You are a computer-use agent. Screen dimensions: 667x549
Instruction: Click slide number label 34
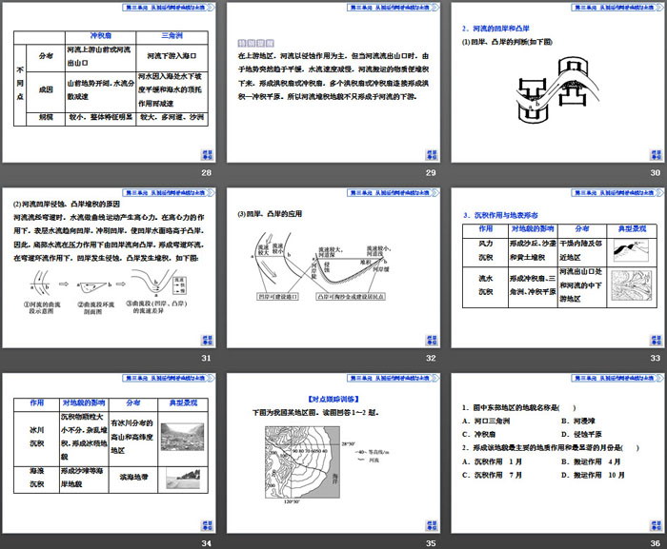click(x=207, y=543)
